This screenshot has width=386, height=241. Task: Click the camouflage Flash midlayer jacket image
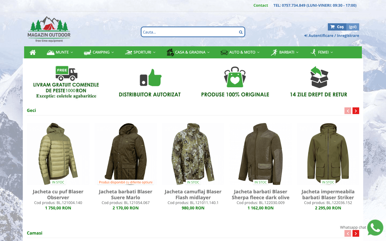coord(193,154)
